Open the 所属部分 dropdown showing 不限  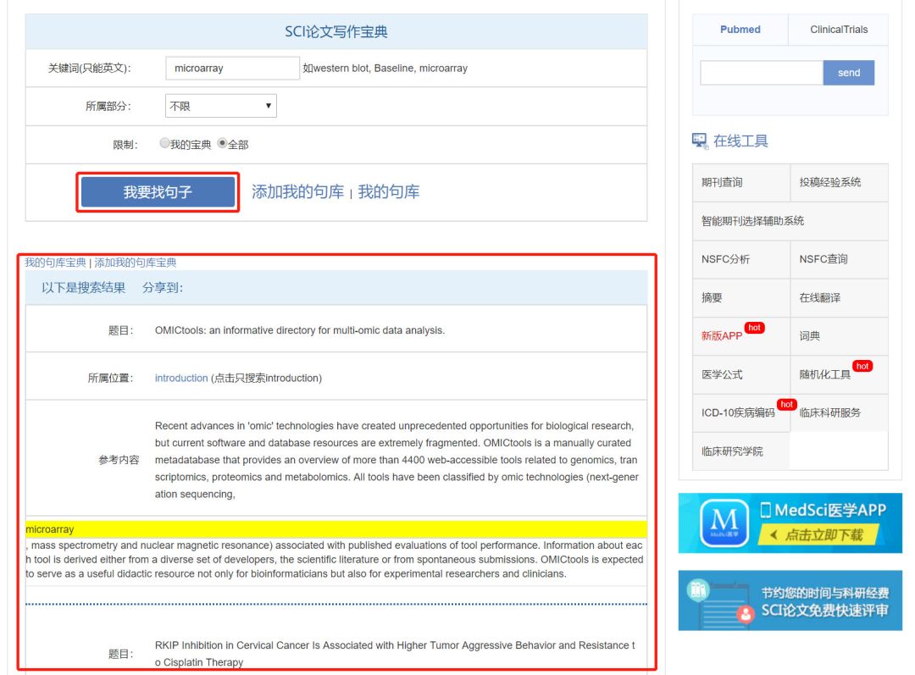coord(220,106)
